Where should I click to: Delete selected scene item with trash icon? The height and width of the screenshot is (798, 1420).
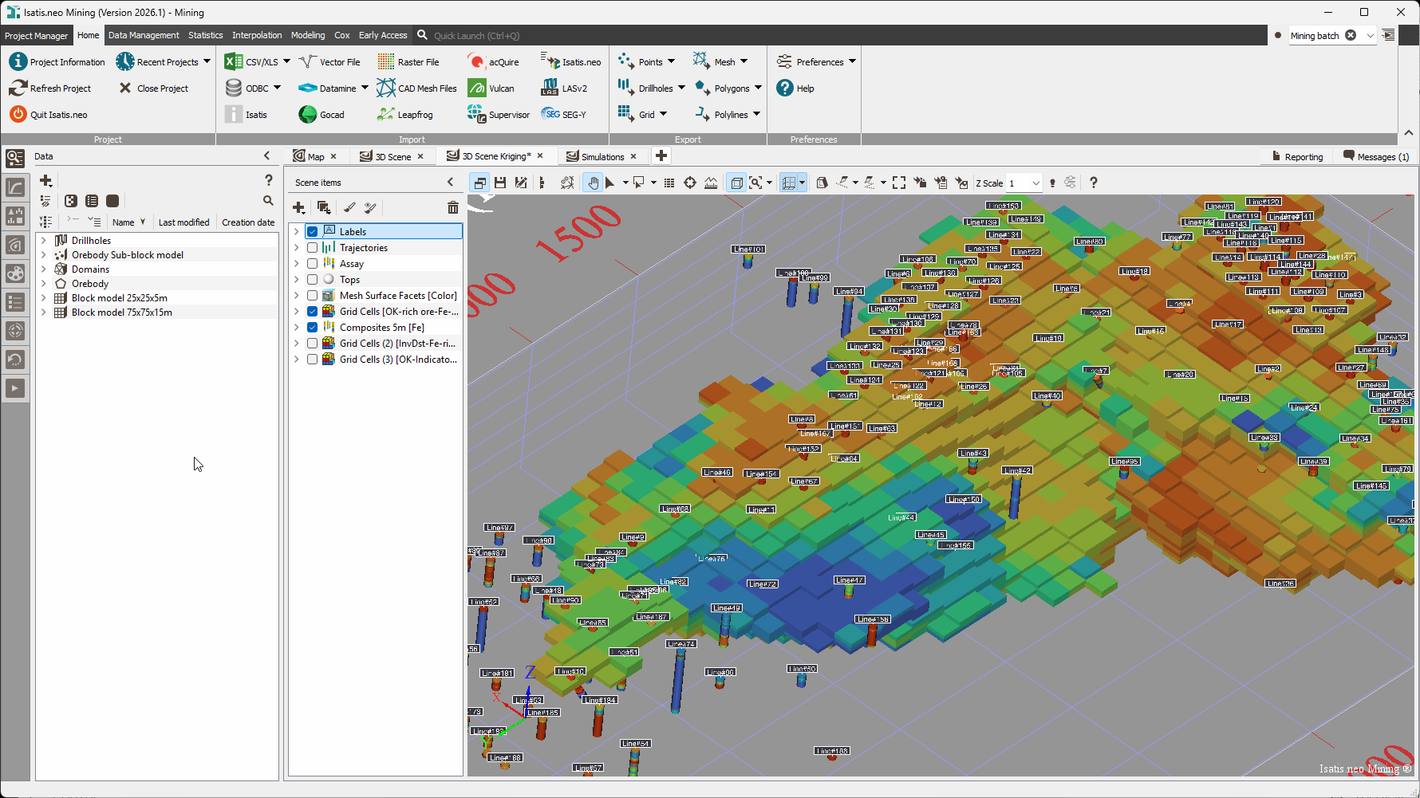point(453,207)
